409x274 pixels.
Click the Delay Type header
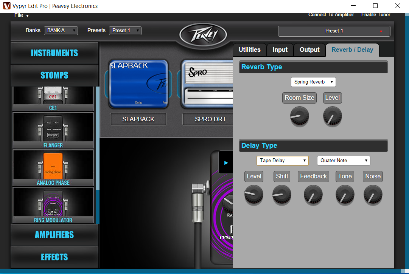(313, 146)
